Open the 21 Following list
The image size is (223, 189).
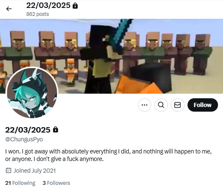(x=20, y=183)
